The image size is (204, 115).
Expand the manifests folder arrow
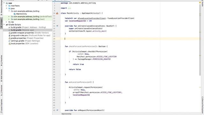pyautogui.click(x=6, y=6)
